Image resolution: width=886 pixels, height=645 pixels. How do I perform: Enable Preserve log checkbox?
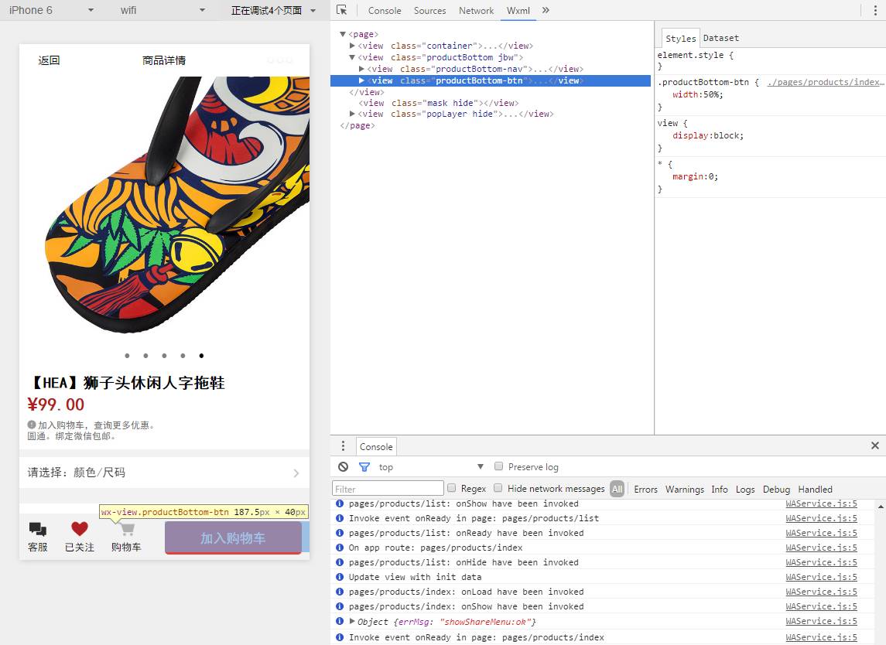click(x=498, y=466)
